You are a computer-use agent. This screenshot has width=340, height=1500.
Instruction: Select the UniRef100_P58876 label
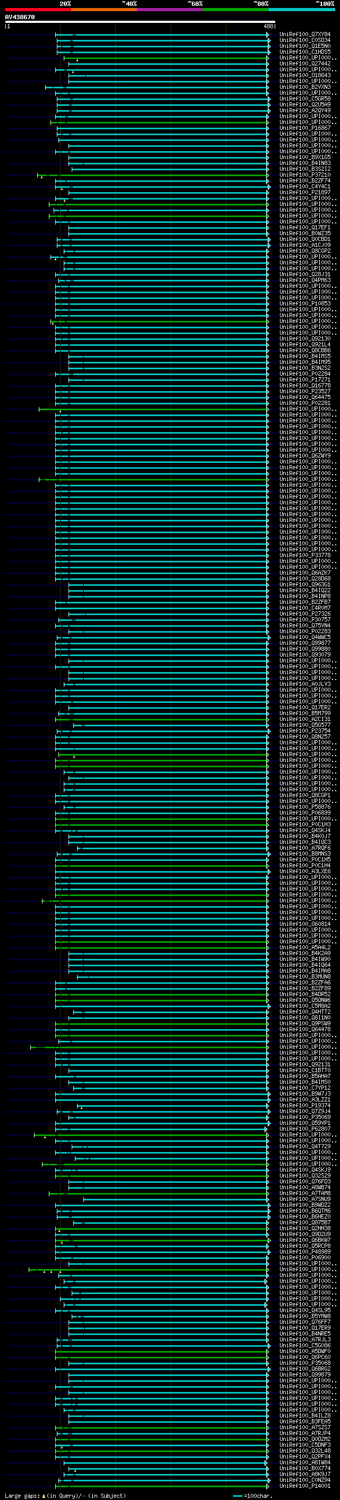pos(305,807)
